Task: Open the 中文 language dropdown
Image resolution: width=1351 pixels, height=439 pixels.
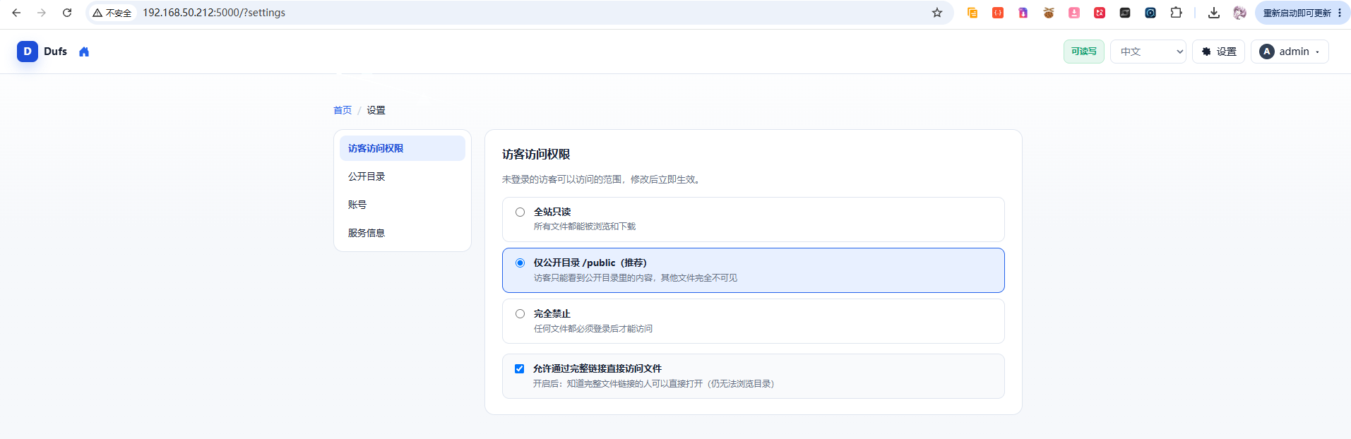Action: pyautogui.click(x=1148, y=52)
